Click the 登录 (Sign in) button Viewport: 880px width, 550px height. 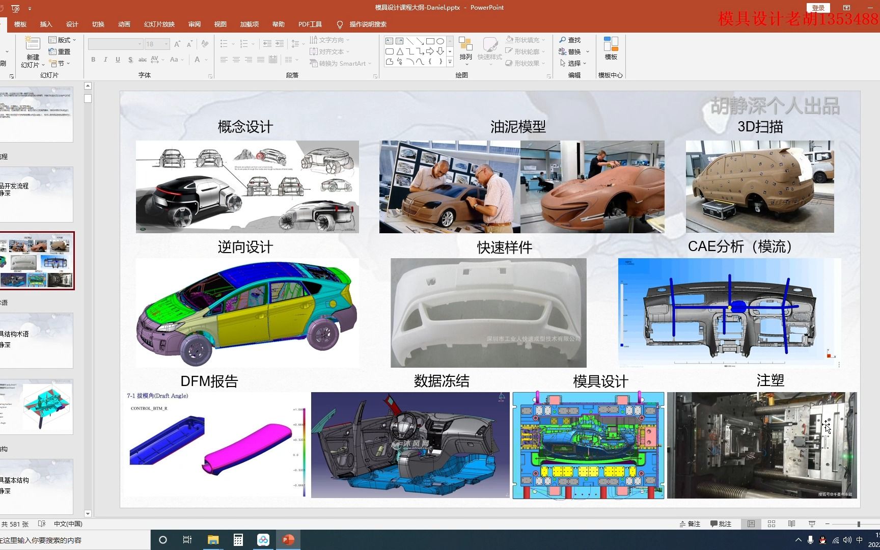point(818,8)
